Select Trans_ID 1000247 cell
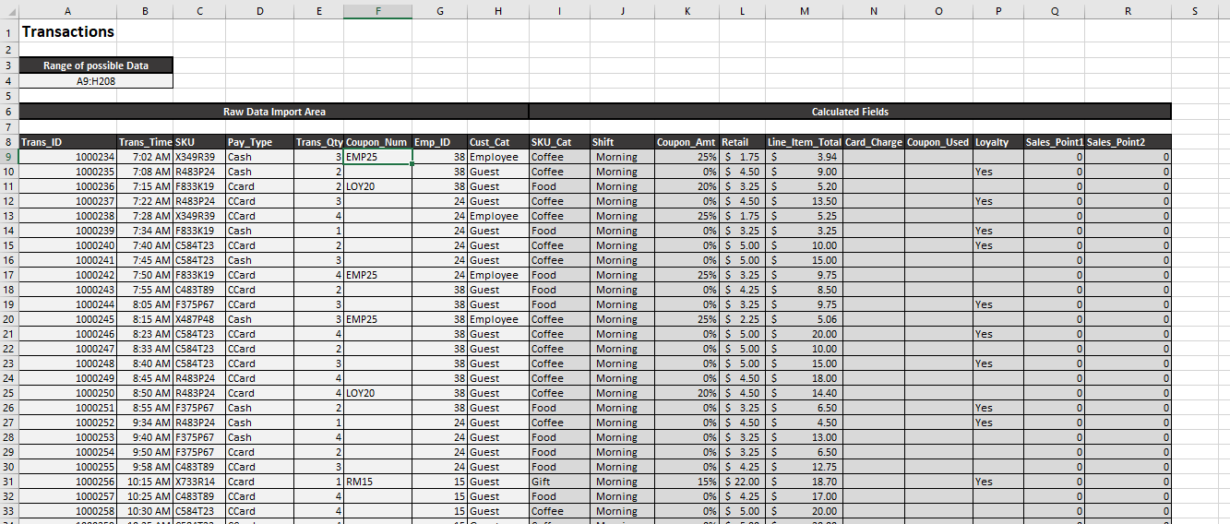Image resolution: width=1230 pixels, height=524 pixels. pyautogui.click(x=68, y=349)
